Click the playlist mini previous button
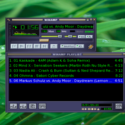The height and width of the screenshot is (125, 125). [x=83, y=109]
